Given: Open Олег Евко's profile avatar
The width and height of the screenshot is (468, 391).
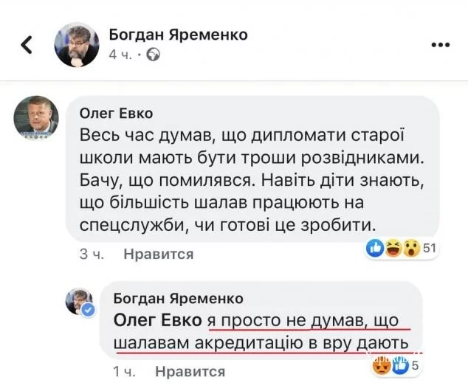Looking at the screenshot, I should [x=36, y=117].
